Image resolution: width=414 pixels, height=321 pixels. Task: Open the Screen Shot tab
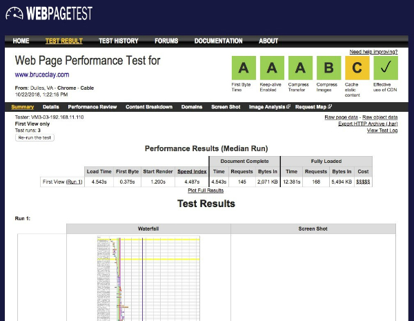click(226, 107)
